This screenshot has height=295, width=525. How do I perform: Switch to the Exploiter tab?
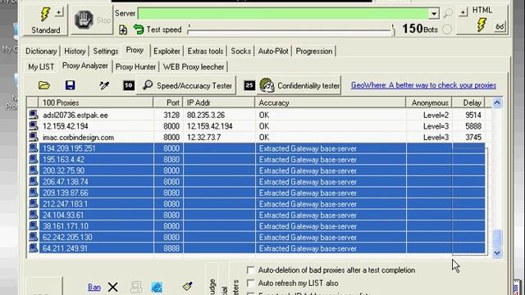point(167,51)
